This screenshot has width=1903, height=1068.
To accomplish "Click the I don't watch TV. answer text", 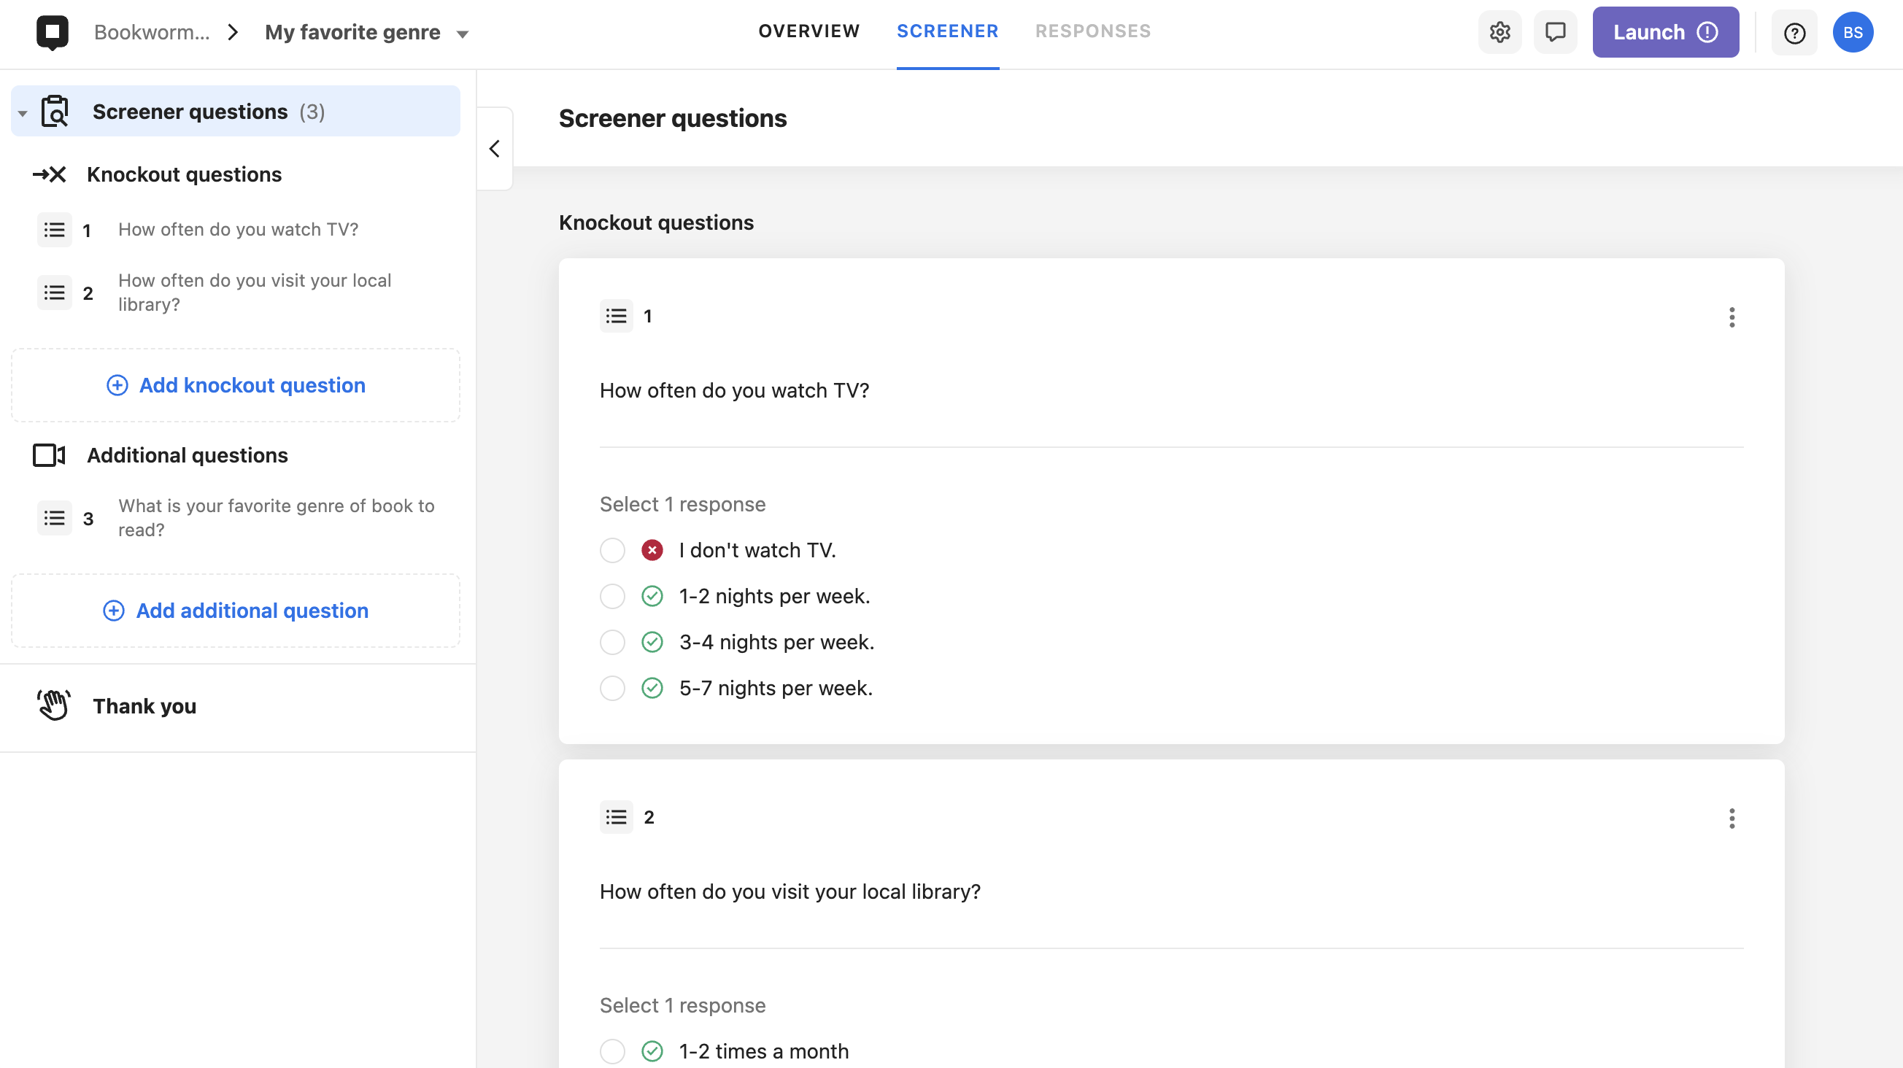I will tap(757, 550).
